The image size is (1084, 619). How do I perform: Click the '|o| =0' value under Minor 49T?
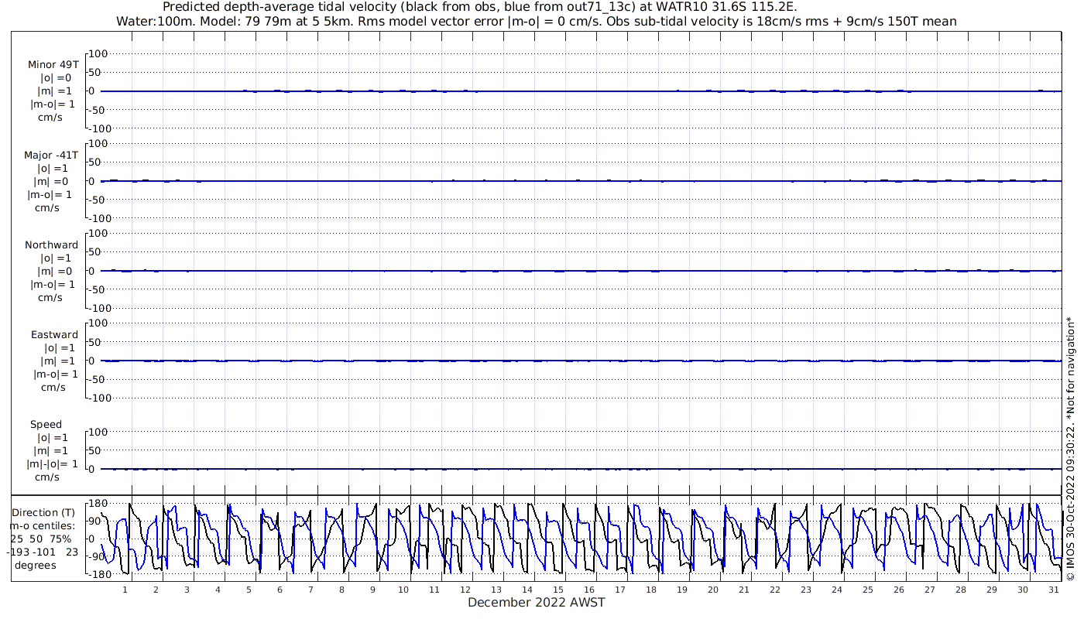tap(56, 78)
